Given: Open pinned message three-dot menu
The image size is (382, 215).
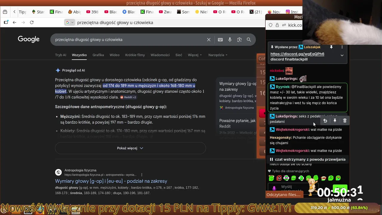Looking at the screenshot, I should [x=342, y=47].
